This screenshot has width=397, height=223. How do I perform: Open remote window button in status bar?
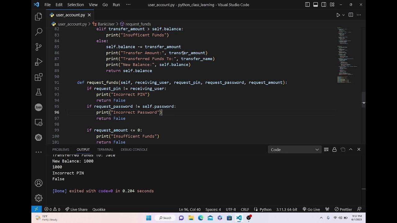[x=36, y=209]
